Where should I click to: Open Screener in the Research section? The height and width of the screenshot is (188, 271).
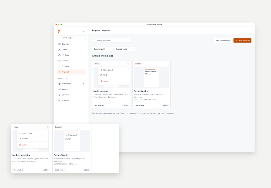[71, 95]
